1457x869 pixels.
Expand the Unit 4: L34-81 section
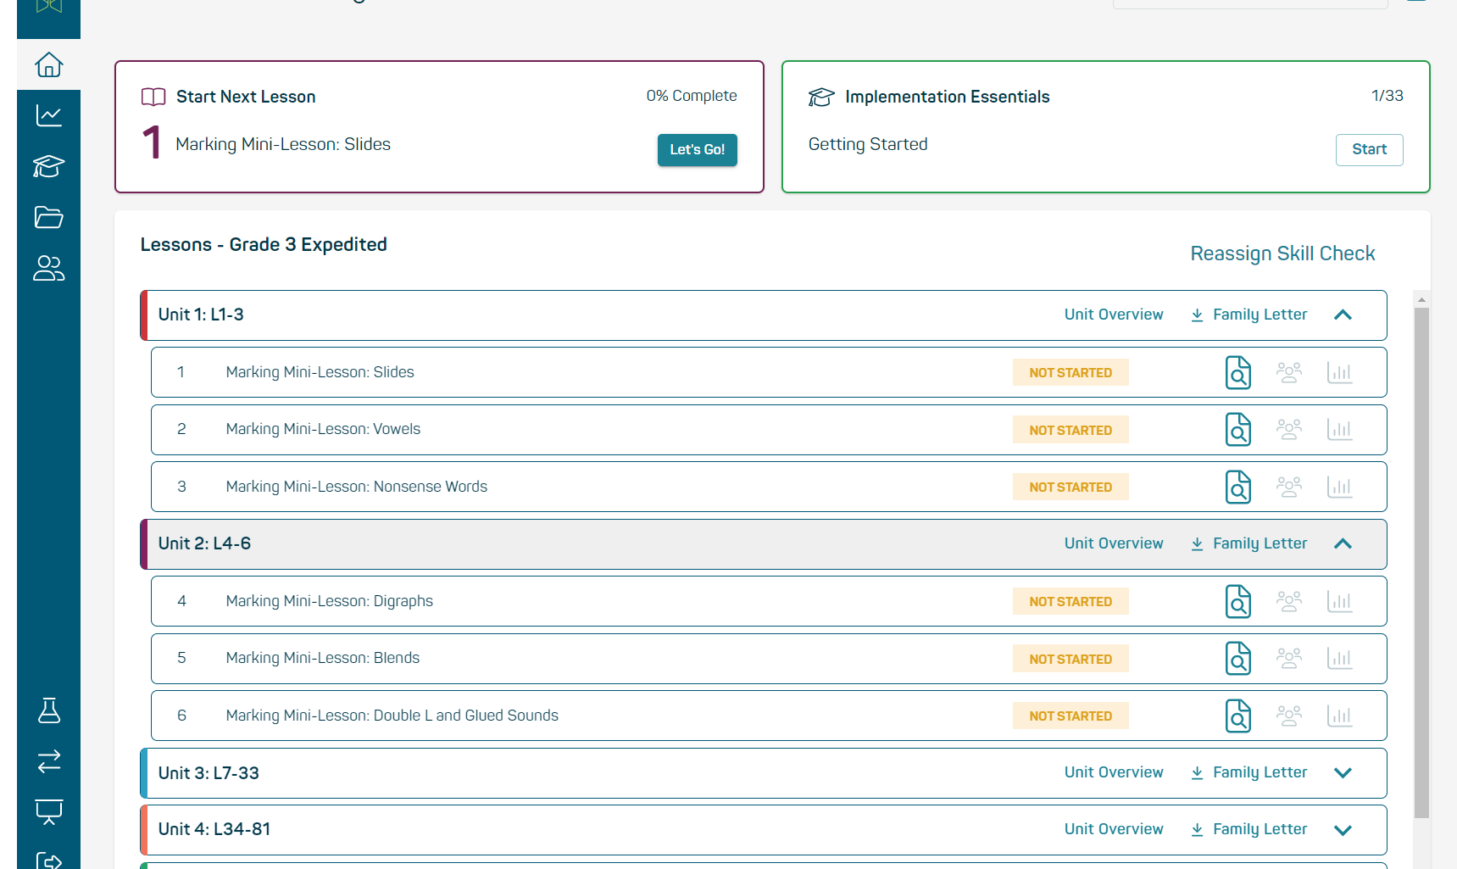pos(1343,829)
